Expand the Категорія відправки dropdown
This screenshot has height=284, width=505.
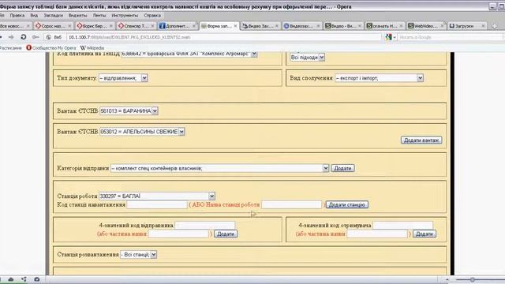(x=326, y=168)
